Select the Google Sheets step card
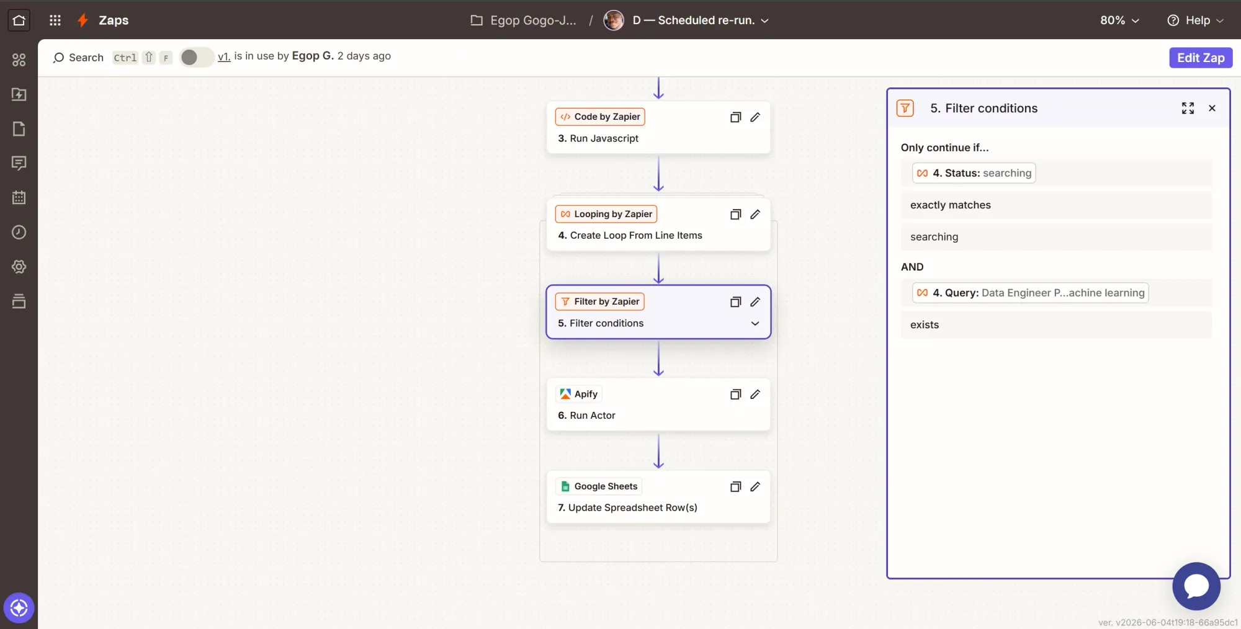 click(x=658, y=497)
